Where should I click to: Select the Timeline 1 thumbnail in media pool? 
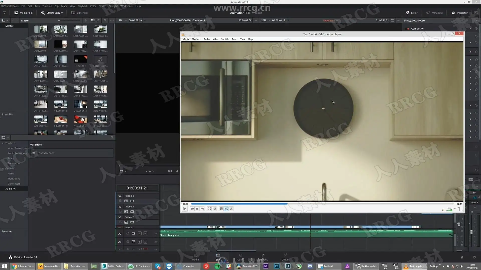80,59
